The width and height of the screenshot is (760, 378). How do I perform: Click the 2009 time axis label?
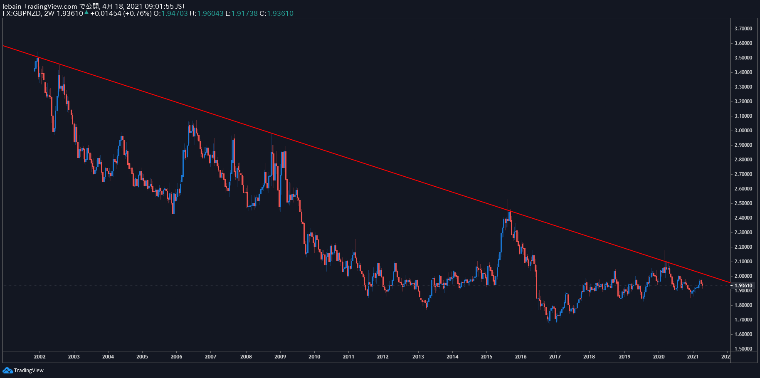(280, 357)
